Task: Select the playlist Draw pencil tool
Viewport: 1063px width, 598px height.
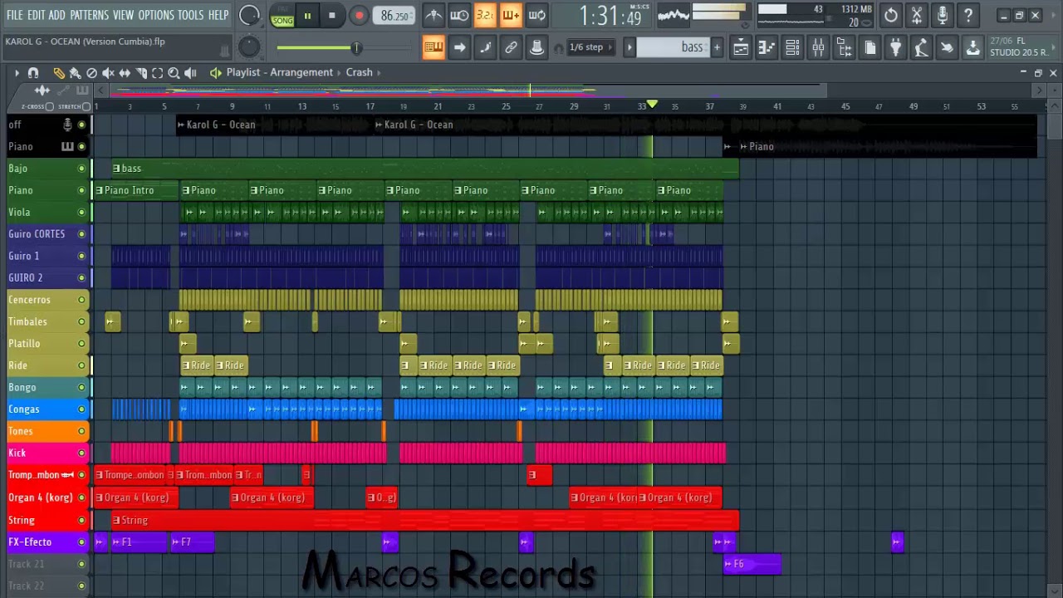Action: point(59,73)
